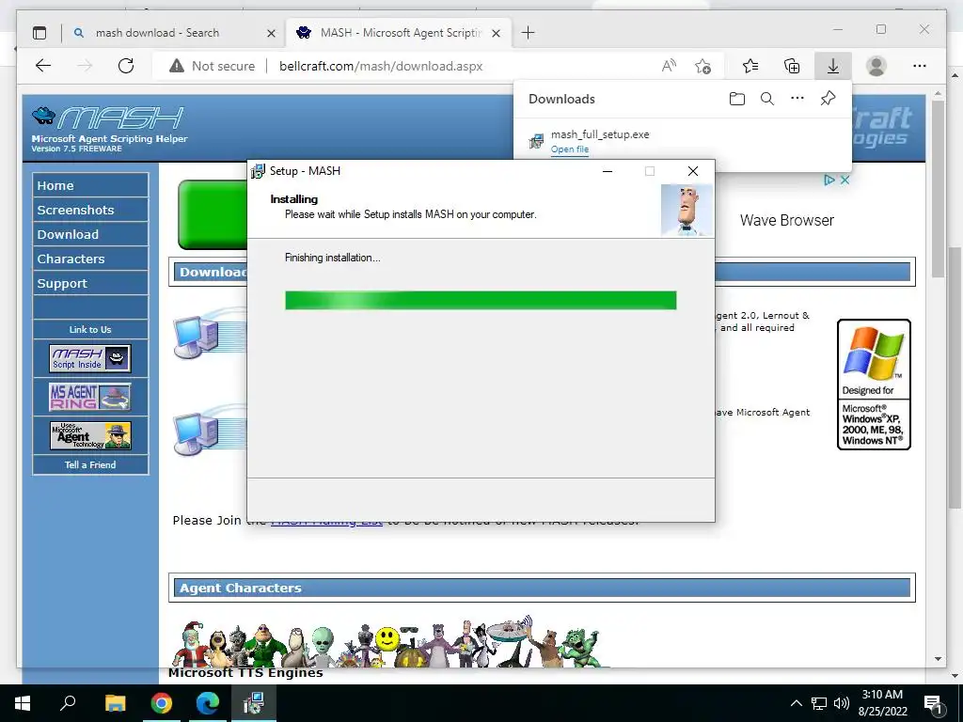The image size is (963, 722).
Task: Open the Collections icon
Action: click(792, 66)
